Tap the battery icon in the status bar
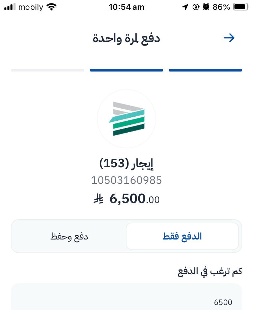Image resolution: width=253 pixels, height=310 pixels. coord(241,7)
